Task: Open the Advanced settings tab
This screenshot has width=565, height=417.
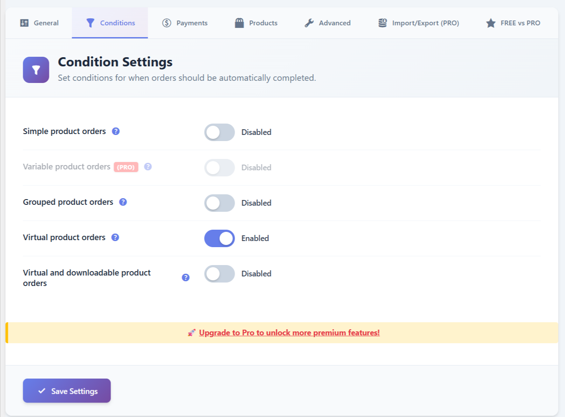Action: (328, 23)
